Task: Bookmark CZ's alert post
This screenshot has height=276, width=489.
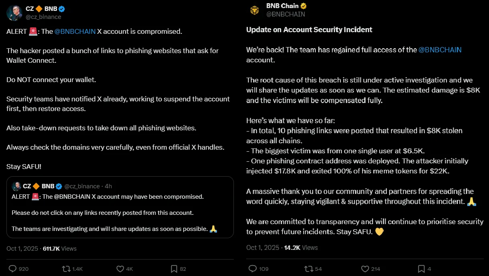Action: pos(174,268)
